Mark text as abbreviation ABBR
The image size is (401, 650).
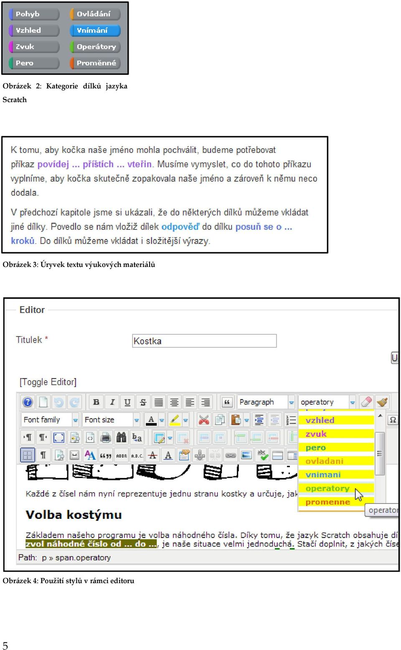coord(121,455)
